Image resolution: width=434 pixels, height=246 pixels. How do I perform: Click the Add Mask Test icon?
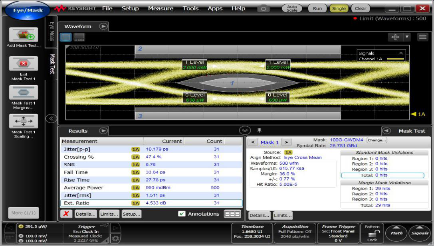click(24, 35)
